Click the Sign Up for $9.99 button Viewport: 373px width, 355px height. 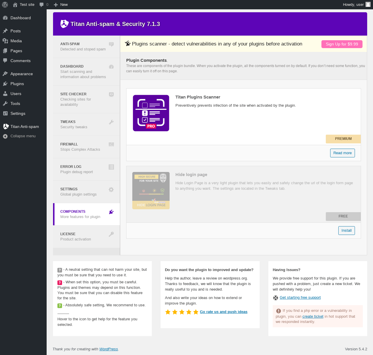click(342, 44)
